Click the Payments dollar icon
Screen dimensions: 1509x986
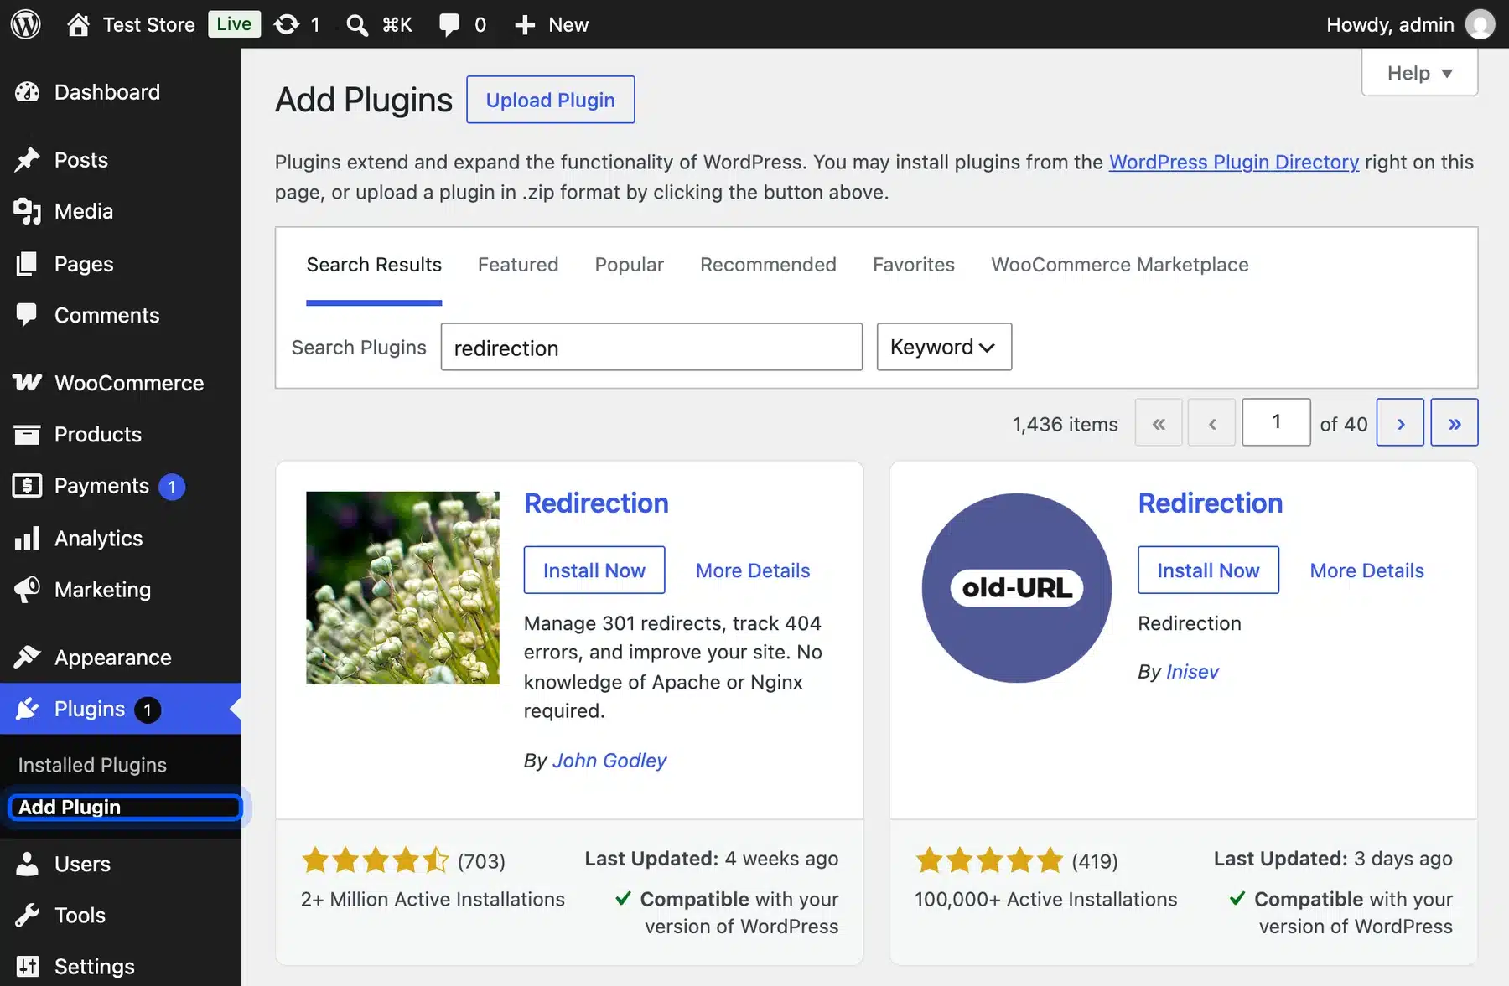27,486
